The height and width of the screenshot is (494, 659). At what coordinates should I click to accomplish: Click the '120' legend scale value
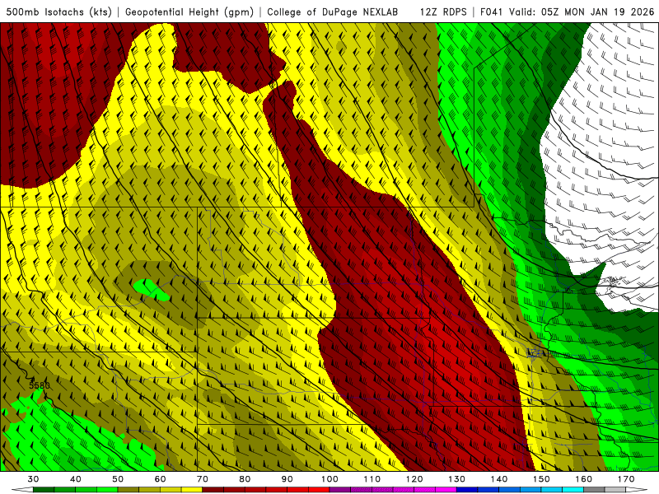(414, 479)
